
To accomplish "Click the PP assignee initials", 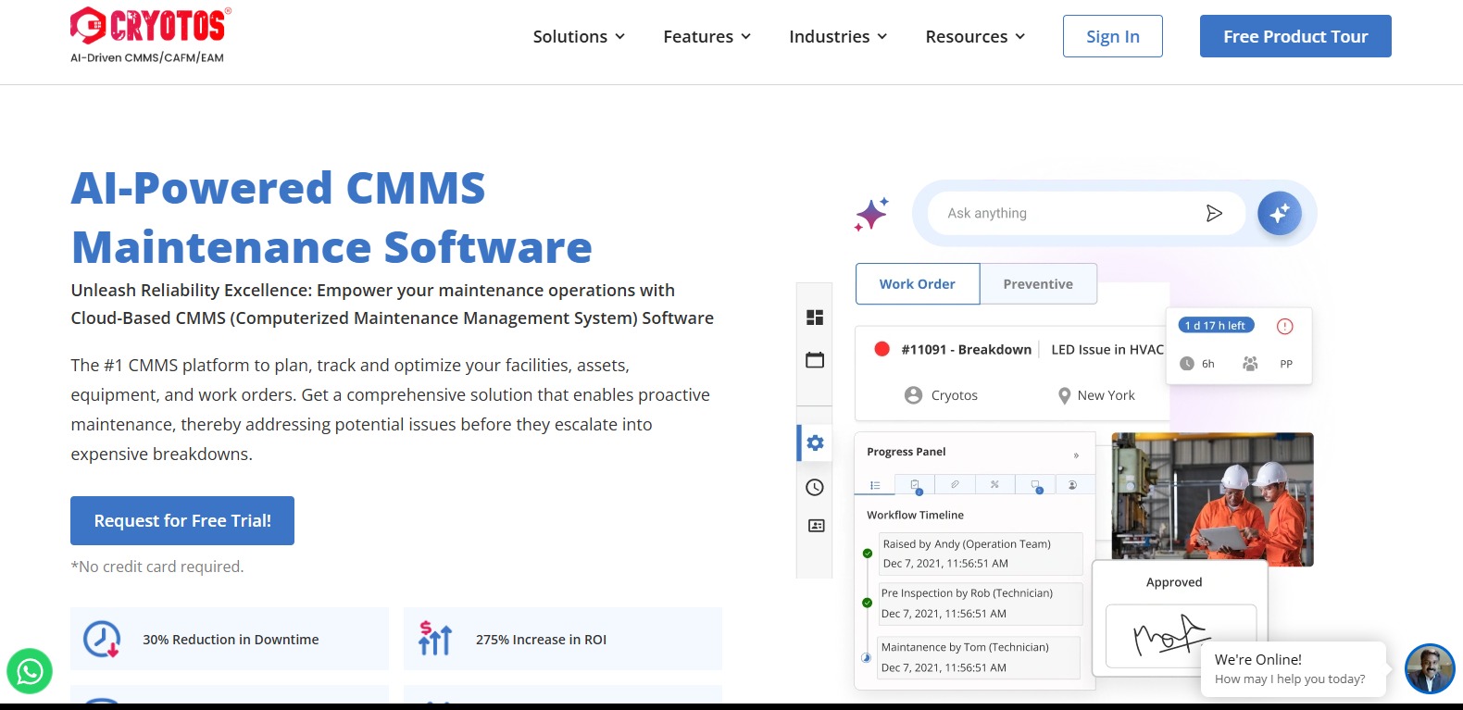I will tap(1286, 364).
